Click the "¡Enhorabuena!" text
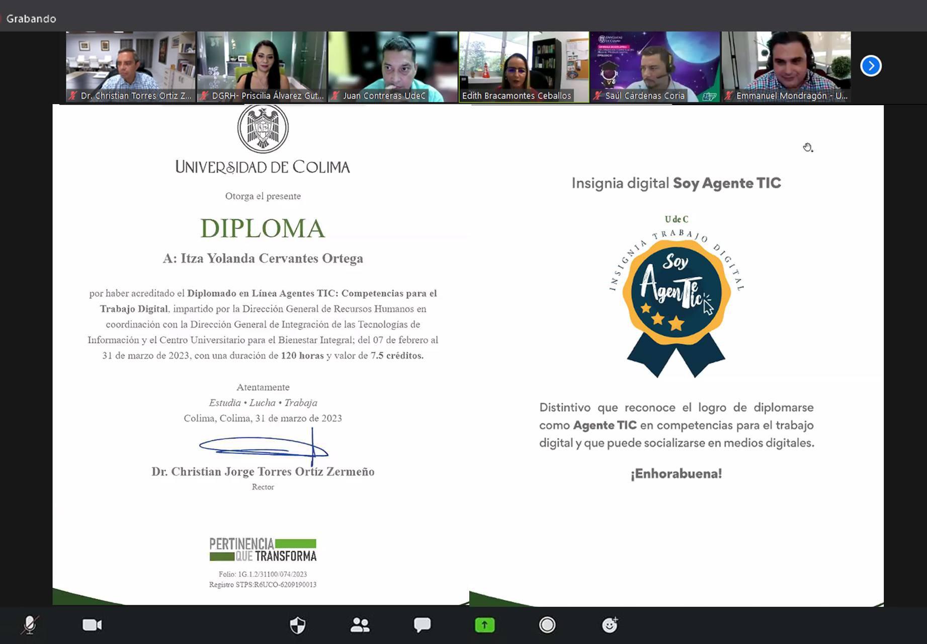The height and width of the screenshot is (644, 927). (676, 474)
